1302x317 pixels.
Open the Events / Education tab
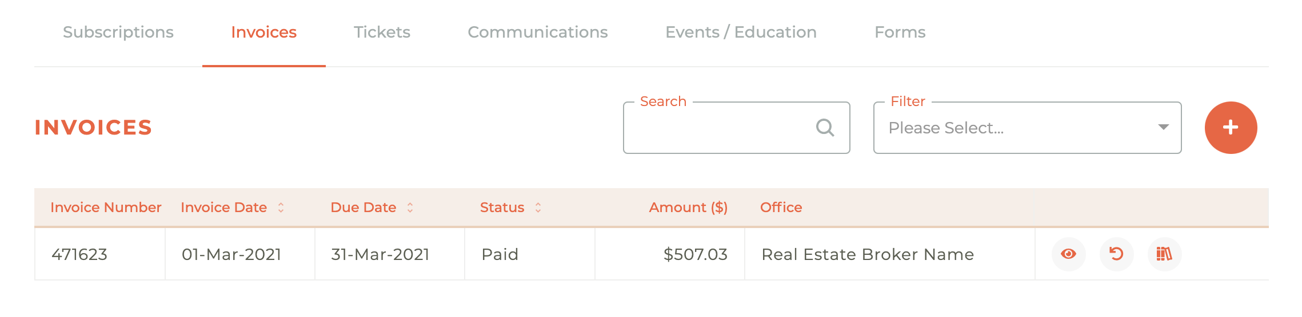(x=741, y=32)
